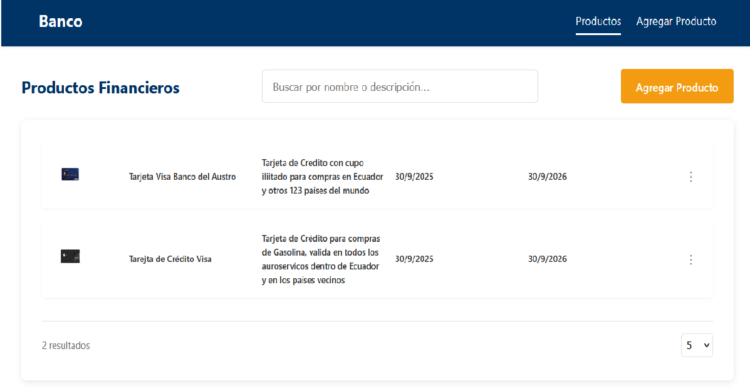Click the '2 resultados' count label

pyautogui.click(x=66, y=346)
